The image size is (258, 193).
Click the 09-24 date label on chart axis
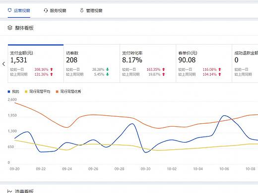[x=67, y=169]
